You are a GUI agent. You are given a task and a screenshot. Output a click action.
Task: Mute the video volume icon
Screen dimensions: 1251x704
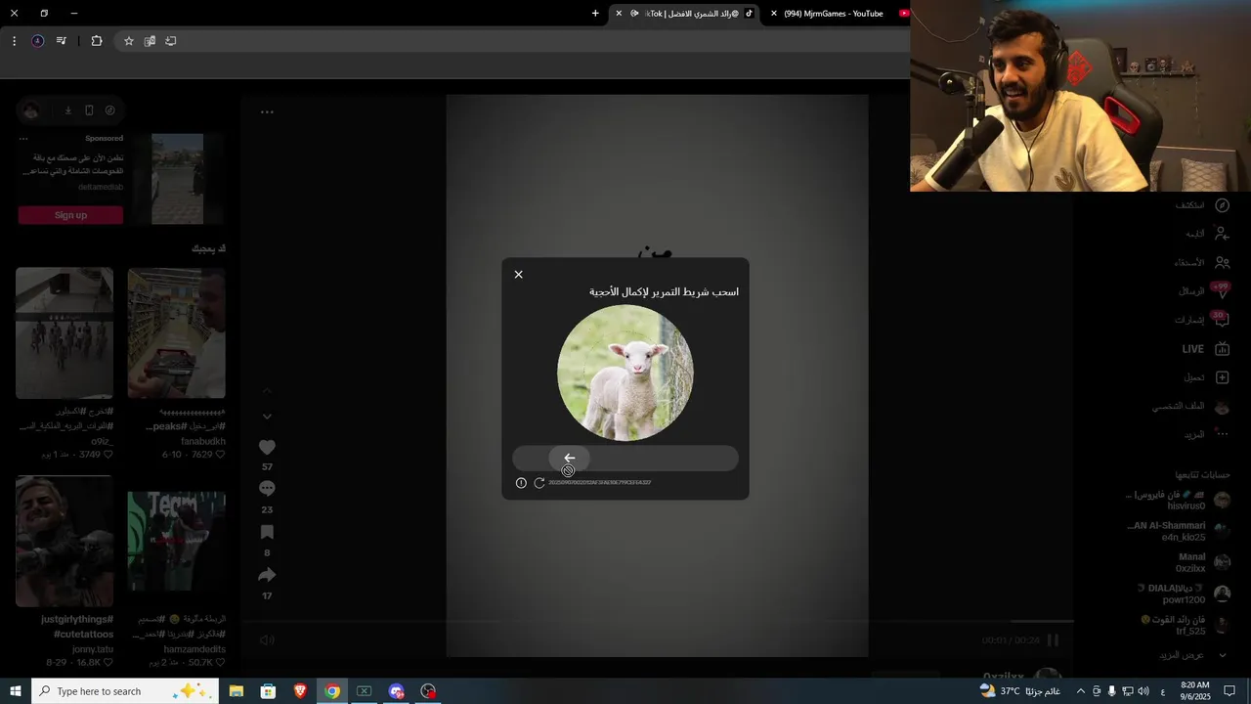pos(267,640)
